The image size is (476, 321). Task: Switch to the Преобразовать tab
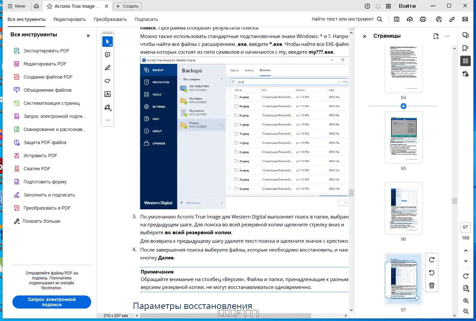110,19
